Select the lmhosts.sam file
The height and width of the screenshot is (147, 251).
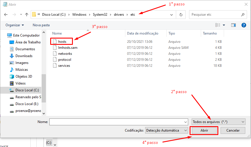68,48
